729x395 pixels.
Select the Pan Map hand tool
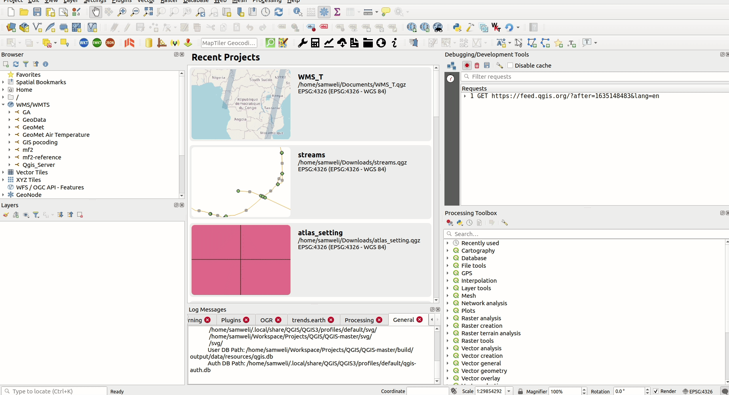(95, 12)
